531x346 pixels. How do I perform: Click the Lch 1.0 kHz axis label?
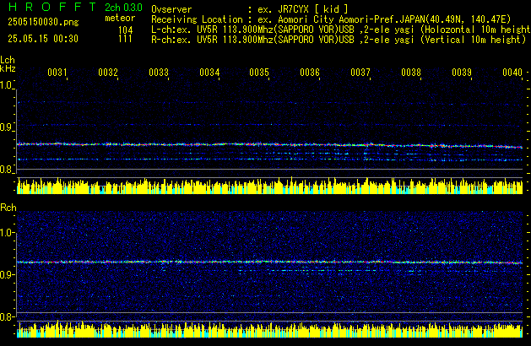click(x=6, y=85)
